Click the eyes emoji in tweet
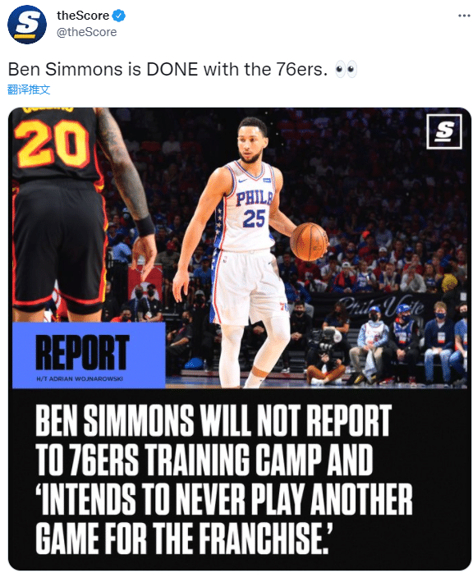The width and height of the screenshot is (473, 573). tap(346, 70)
